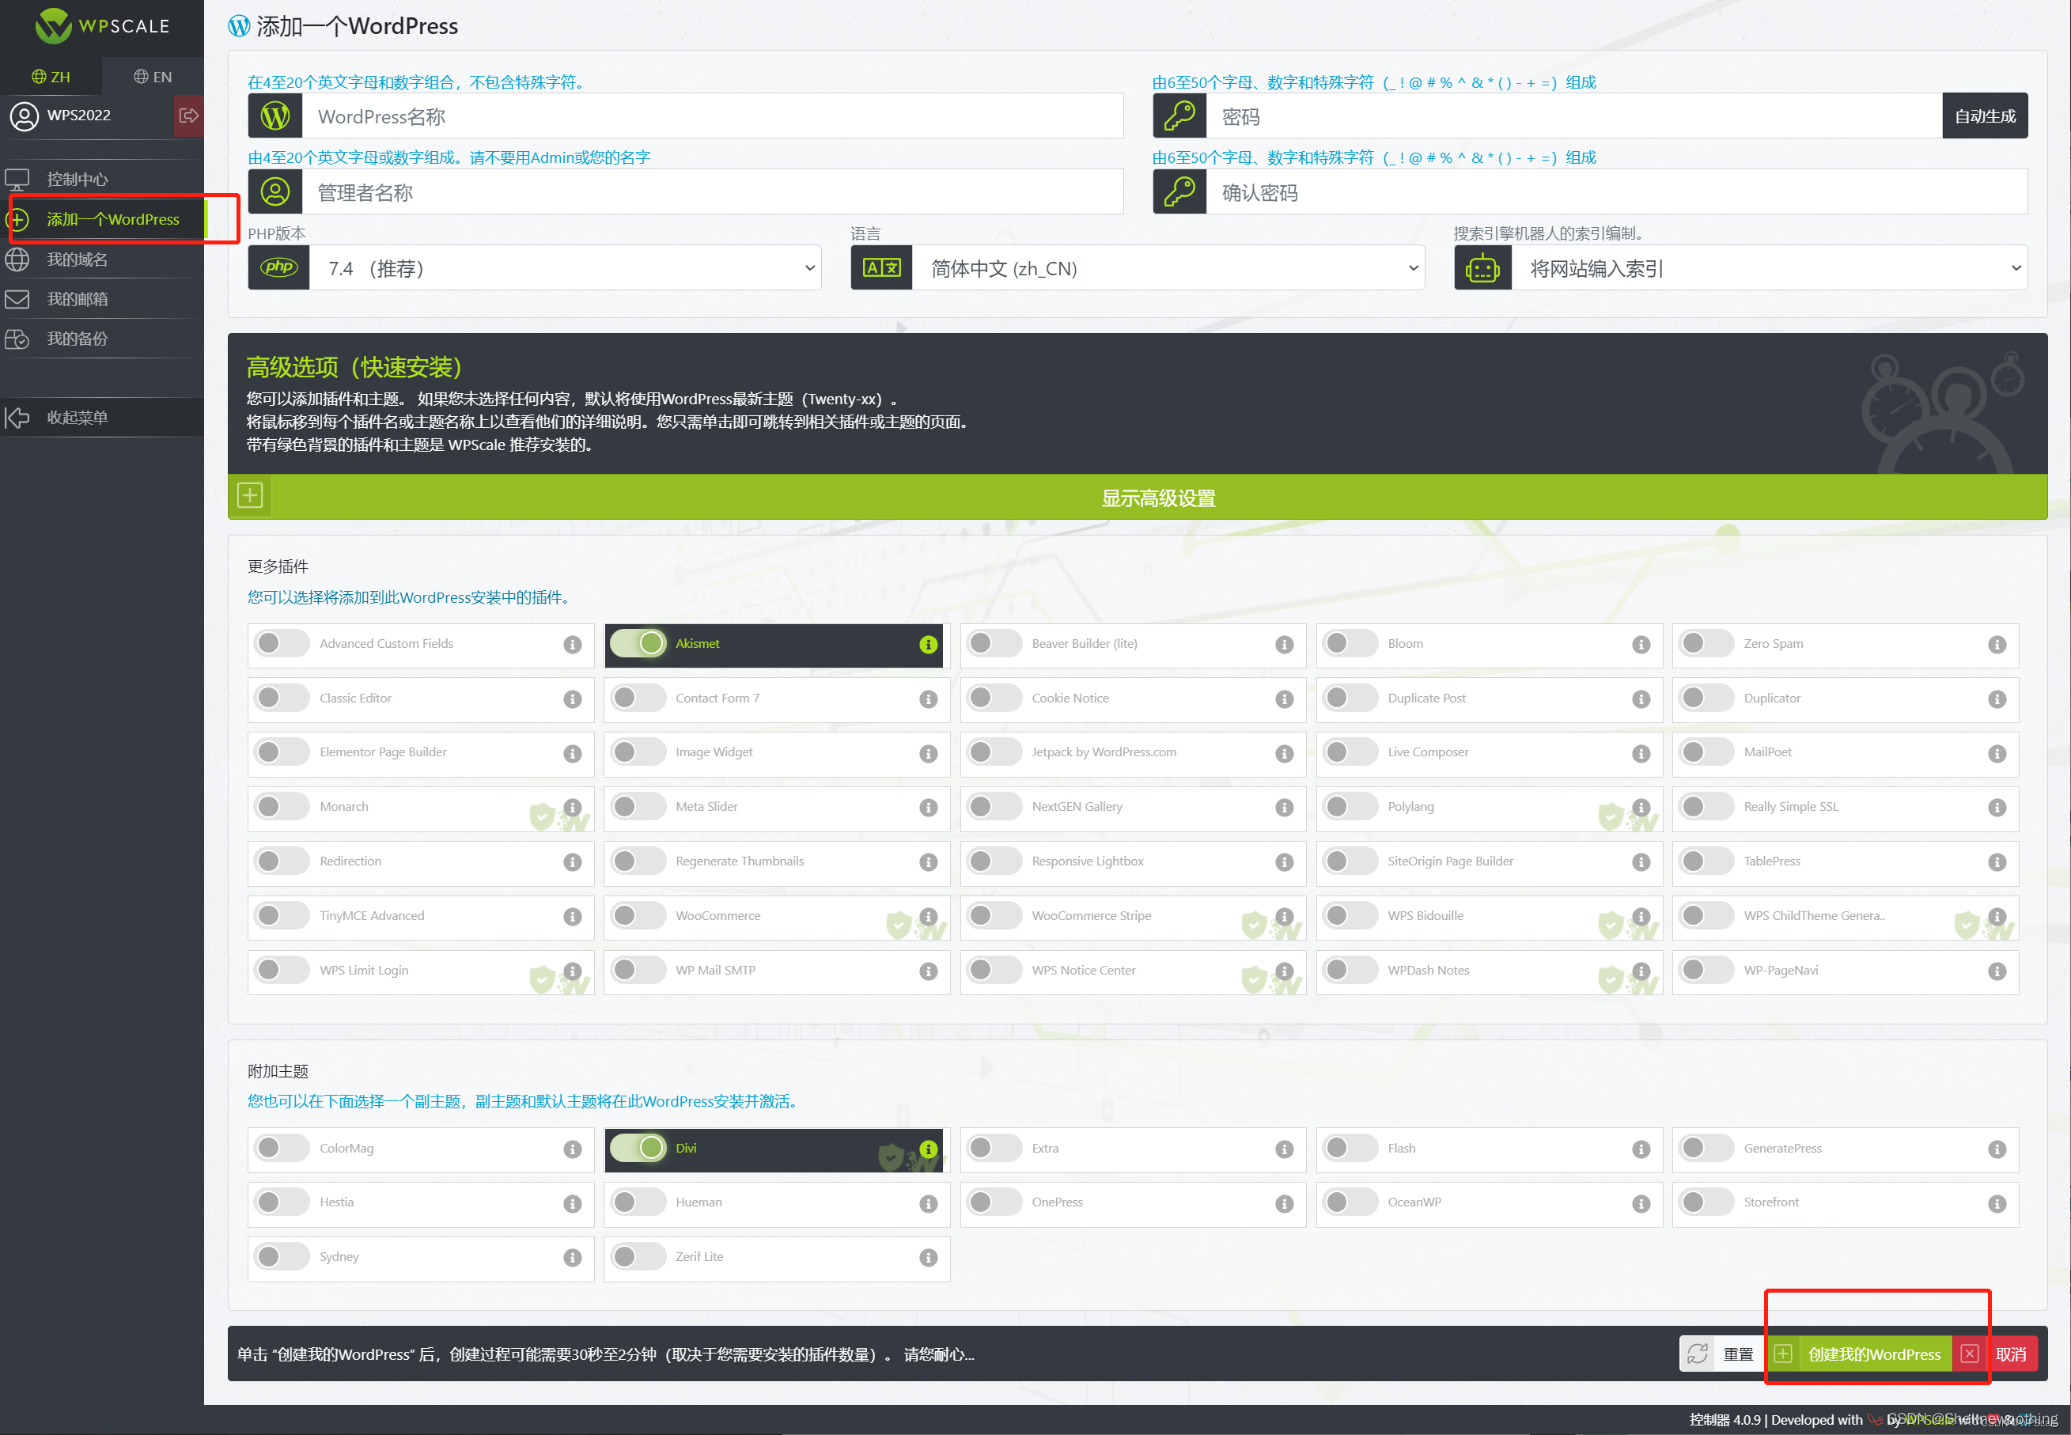This screenshot has height=1435, width=2071.
Task: Click the info icon for WP-PageNavi
Action: (1997, 971)
